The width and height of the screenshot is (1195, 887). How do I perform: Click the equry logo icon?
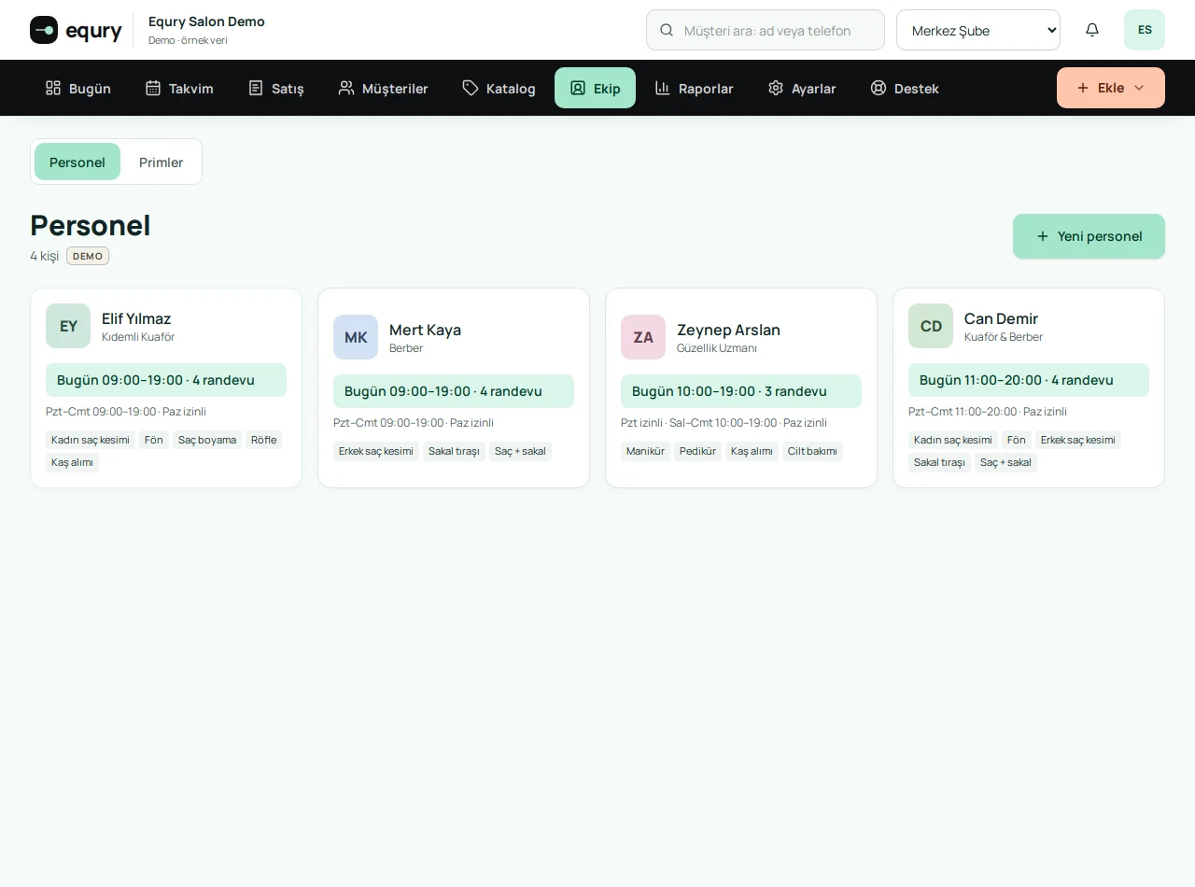pos(44,30)
